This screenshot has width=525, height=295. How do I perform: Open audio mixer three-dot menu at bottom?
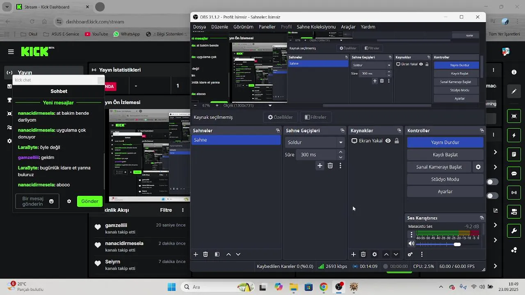(422, 254)
